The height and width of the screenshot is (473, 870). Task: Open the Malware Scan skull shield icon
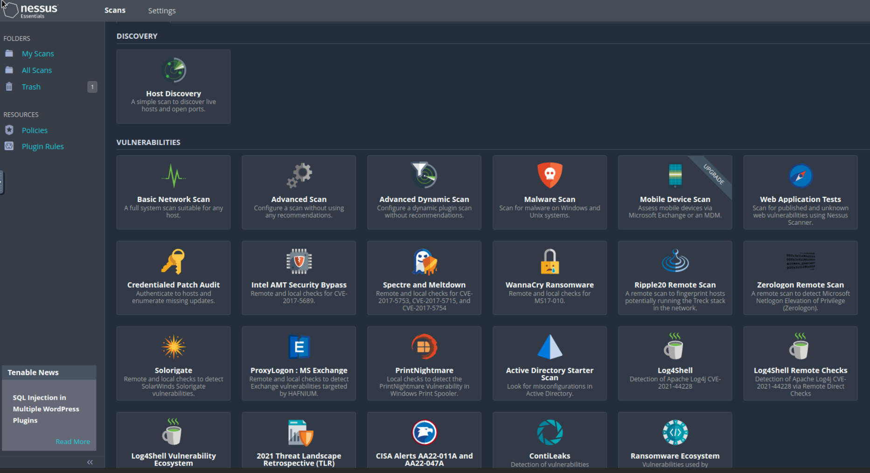point(550,175)
